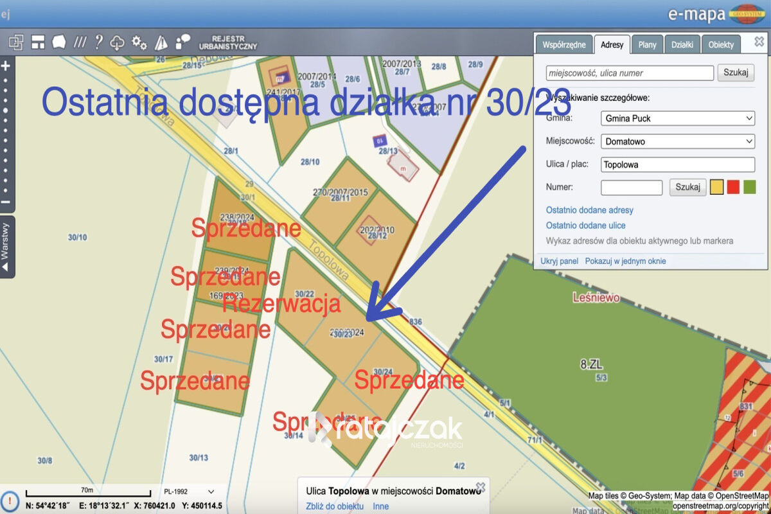Select the polygon area tool
The image size is (771, 514).
coord(58,42)
